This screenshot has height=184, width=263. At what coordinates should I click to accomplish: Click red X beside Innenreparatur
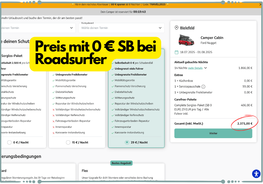pos(53,127)
